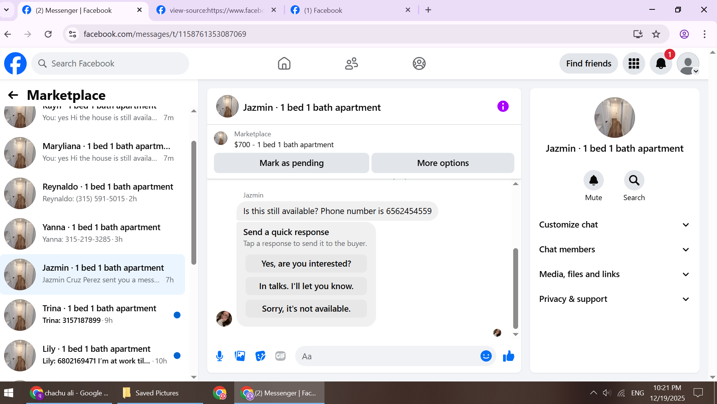Open Windows notification center icon
The image size is (717, 404).
tap(698, 393)
